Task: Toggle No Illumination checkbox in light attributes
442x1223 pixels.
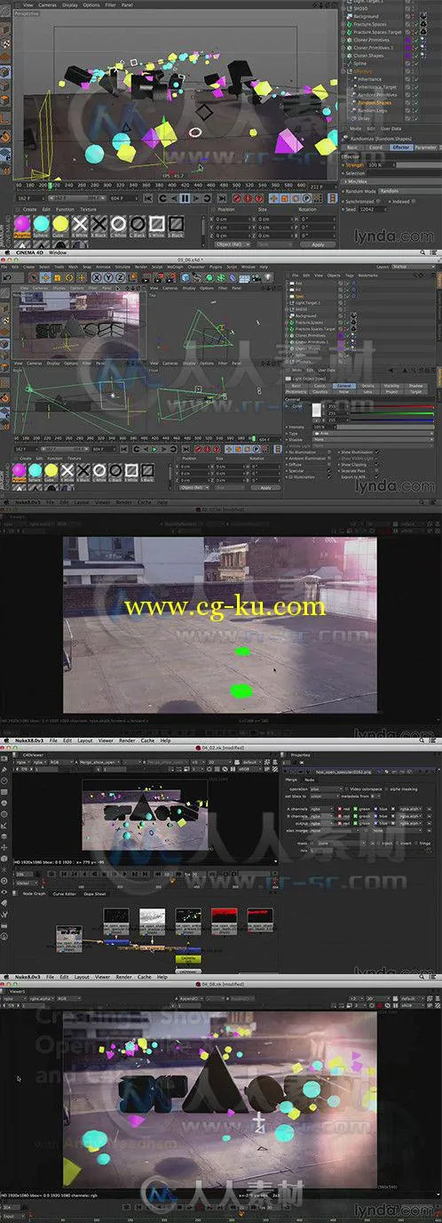Action: click(329, 452)
